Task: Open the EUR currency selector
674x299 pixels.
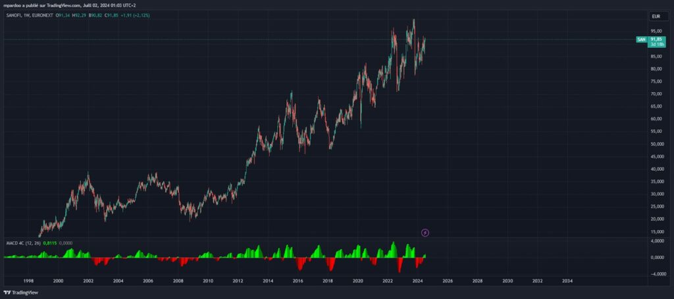Action: (656, 16)
